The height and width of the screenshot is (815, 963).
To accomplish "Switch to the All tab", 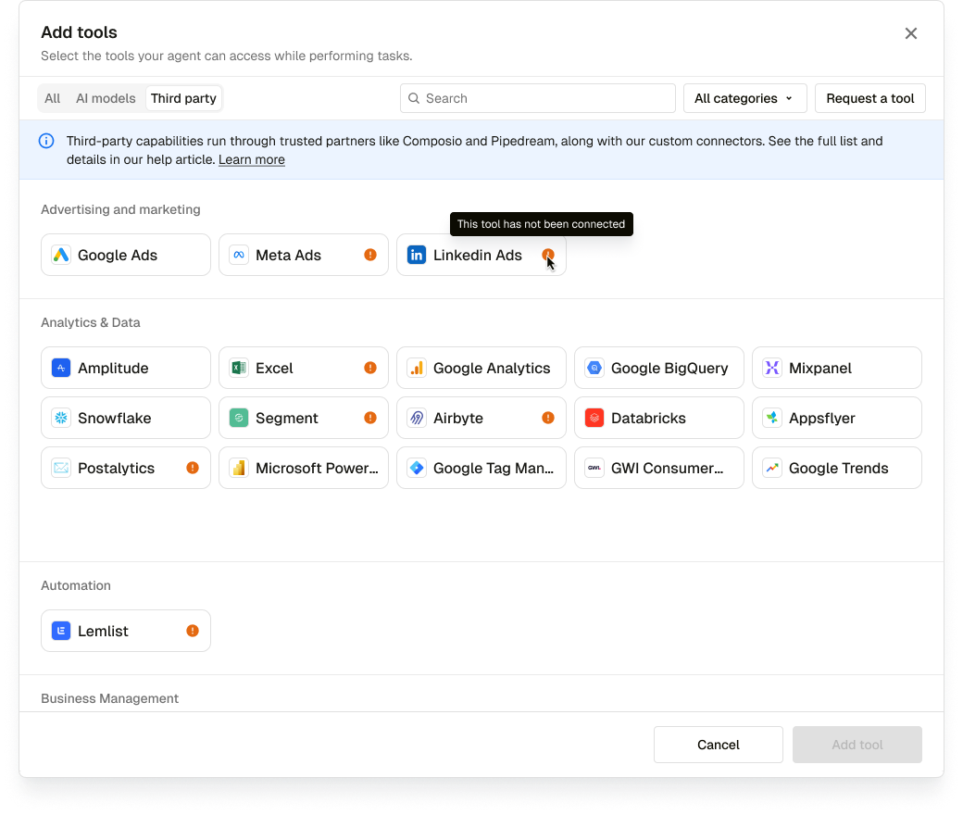I will pos(53,98).
